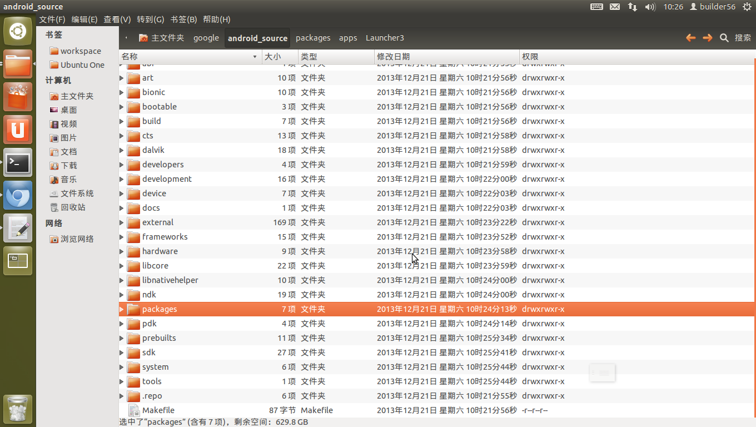Expand the prebuilts folder tree
Screen dimensions: 756x427
pos(122,338)
